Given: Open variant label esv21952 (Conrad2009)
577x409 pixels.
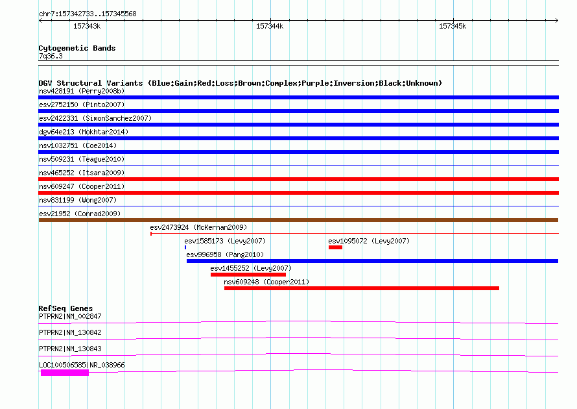Looking at the screenshot, I should click(80, 214).
